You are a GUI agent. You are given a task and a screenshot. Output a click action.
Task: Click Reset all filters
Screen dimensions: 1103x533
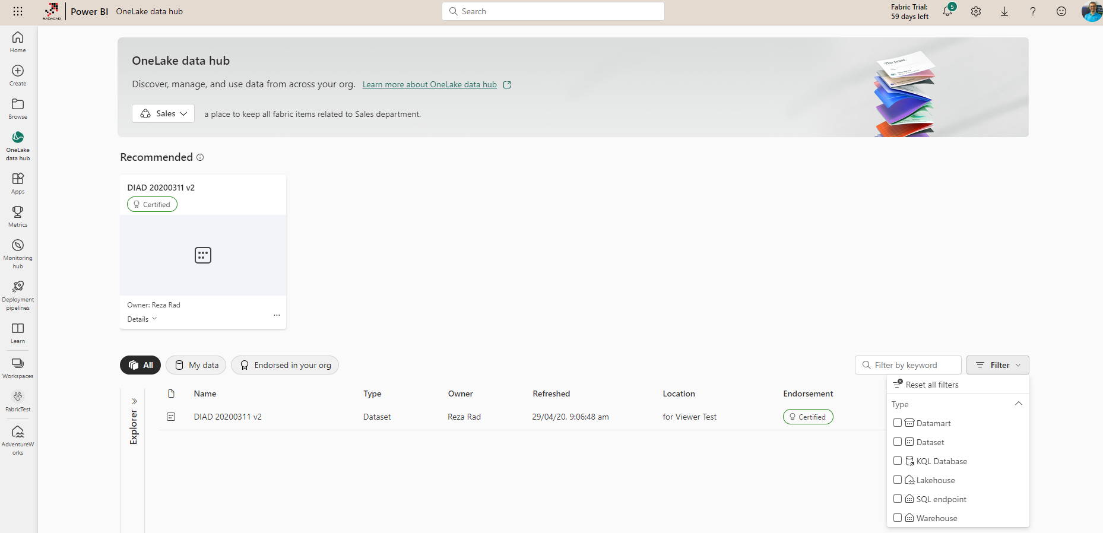click(x=931, y=385)
